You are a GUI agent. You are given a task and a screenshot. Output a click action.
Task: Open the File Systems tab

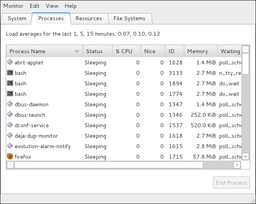129,19
